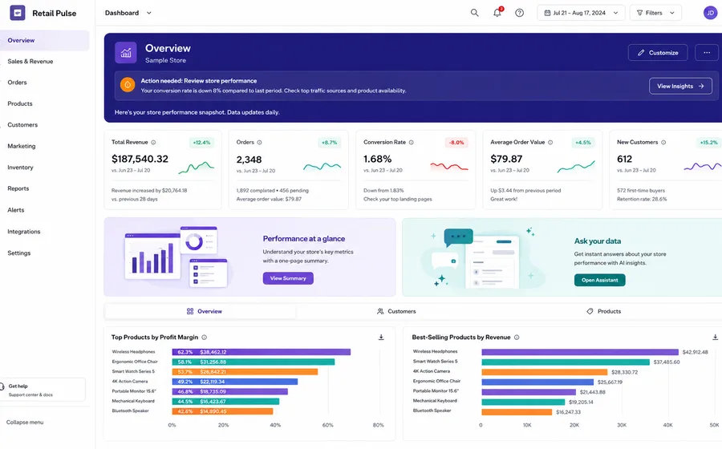Click the Conversion Rate info icon
722x449 pixels.
(412, 143)
